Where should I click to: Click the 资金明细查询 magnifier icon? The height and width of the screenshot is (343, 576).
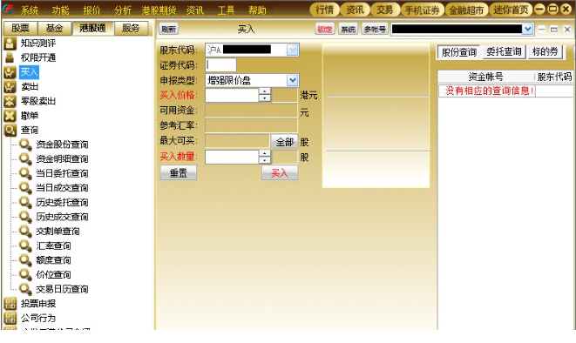click(x=25, y=158)
